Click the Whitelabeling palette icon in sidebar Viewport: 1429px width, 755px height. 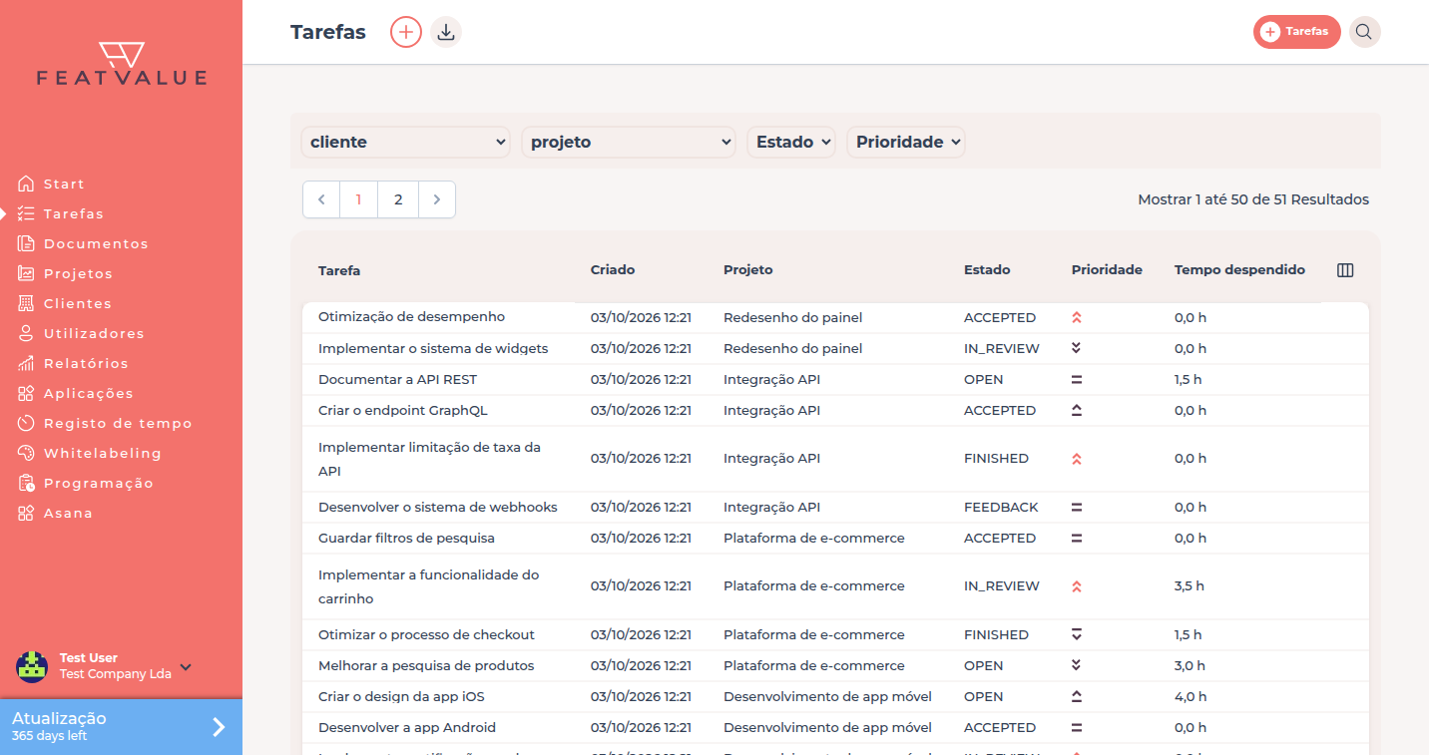pos(26,453)
